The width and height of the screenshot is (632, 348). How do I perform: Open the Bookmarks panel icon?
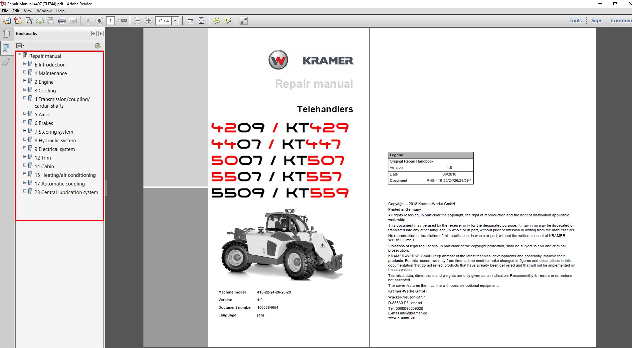pyautogui.click(x=6, y=48)
